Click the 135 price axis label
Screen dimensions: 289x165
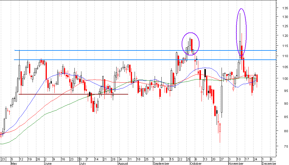[285, 8]
